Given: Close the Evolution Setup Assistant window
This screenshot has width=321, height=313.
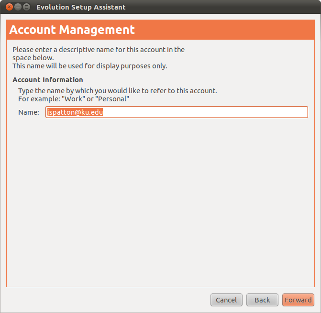Looking at the screenshot, I should click(9, 7).
